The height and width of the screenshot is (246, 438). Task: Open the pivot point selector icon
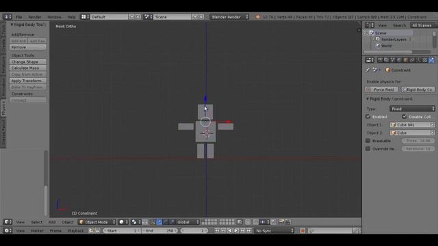point(136,222)
